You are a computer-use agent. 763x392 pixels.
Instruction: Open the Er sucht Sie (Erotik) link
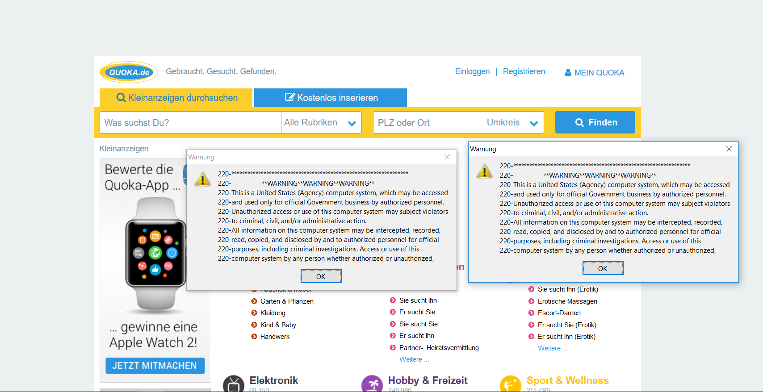567,325
